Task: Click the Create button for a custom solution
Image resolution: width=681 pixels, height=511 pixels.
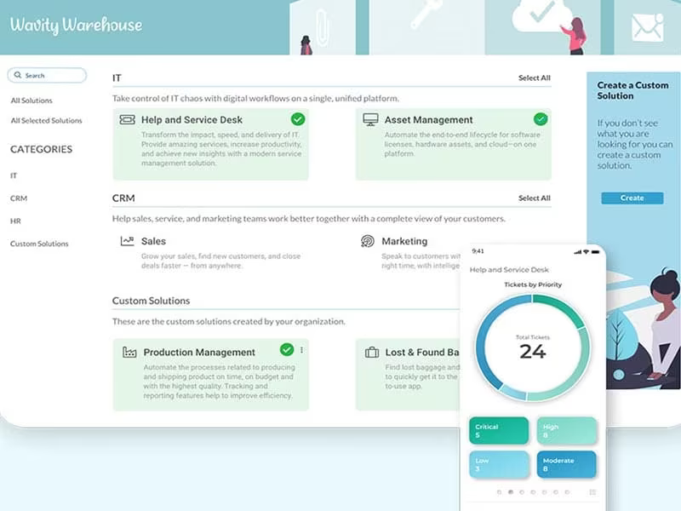Action: pyautogui.click(x=632, y=198)
